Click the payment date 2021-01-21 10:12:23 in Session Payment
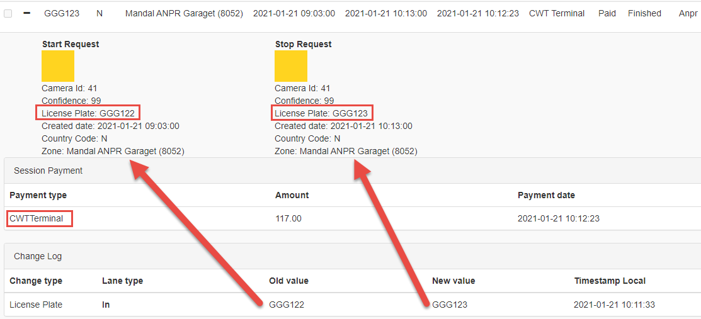Image resolution: width=701 pixels, height=319 pixels. click(x=559, y=219)
